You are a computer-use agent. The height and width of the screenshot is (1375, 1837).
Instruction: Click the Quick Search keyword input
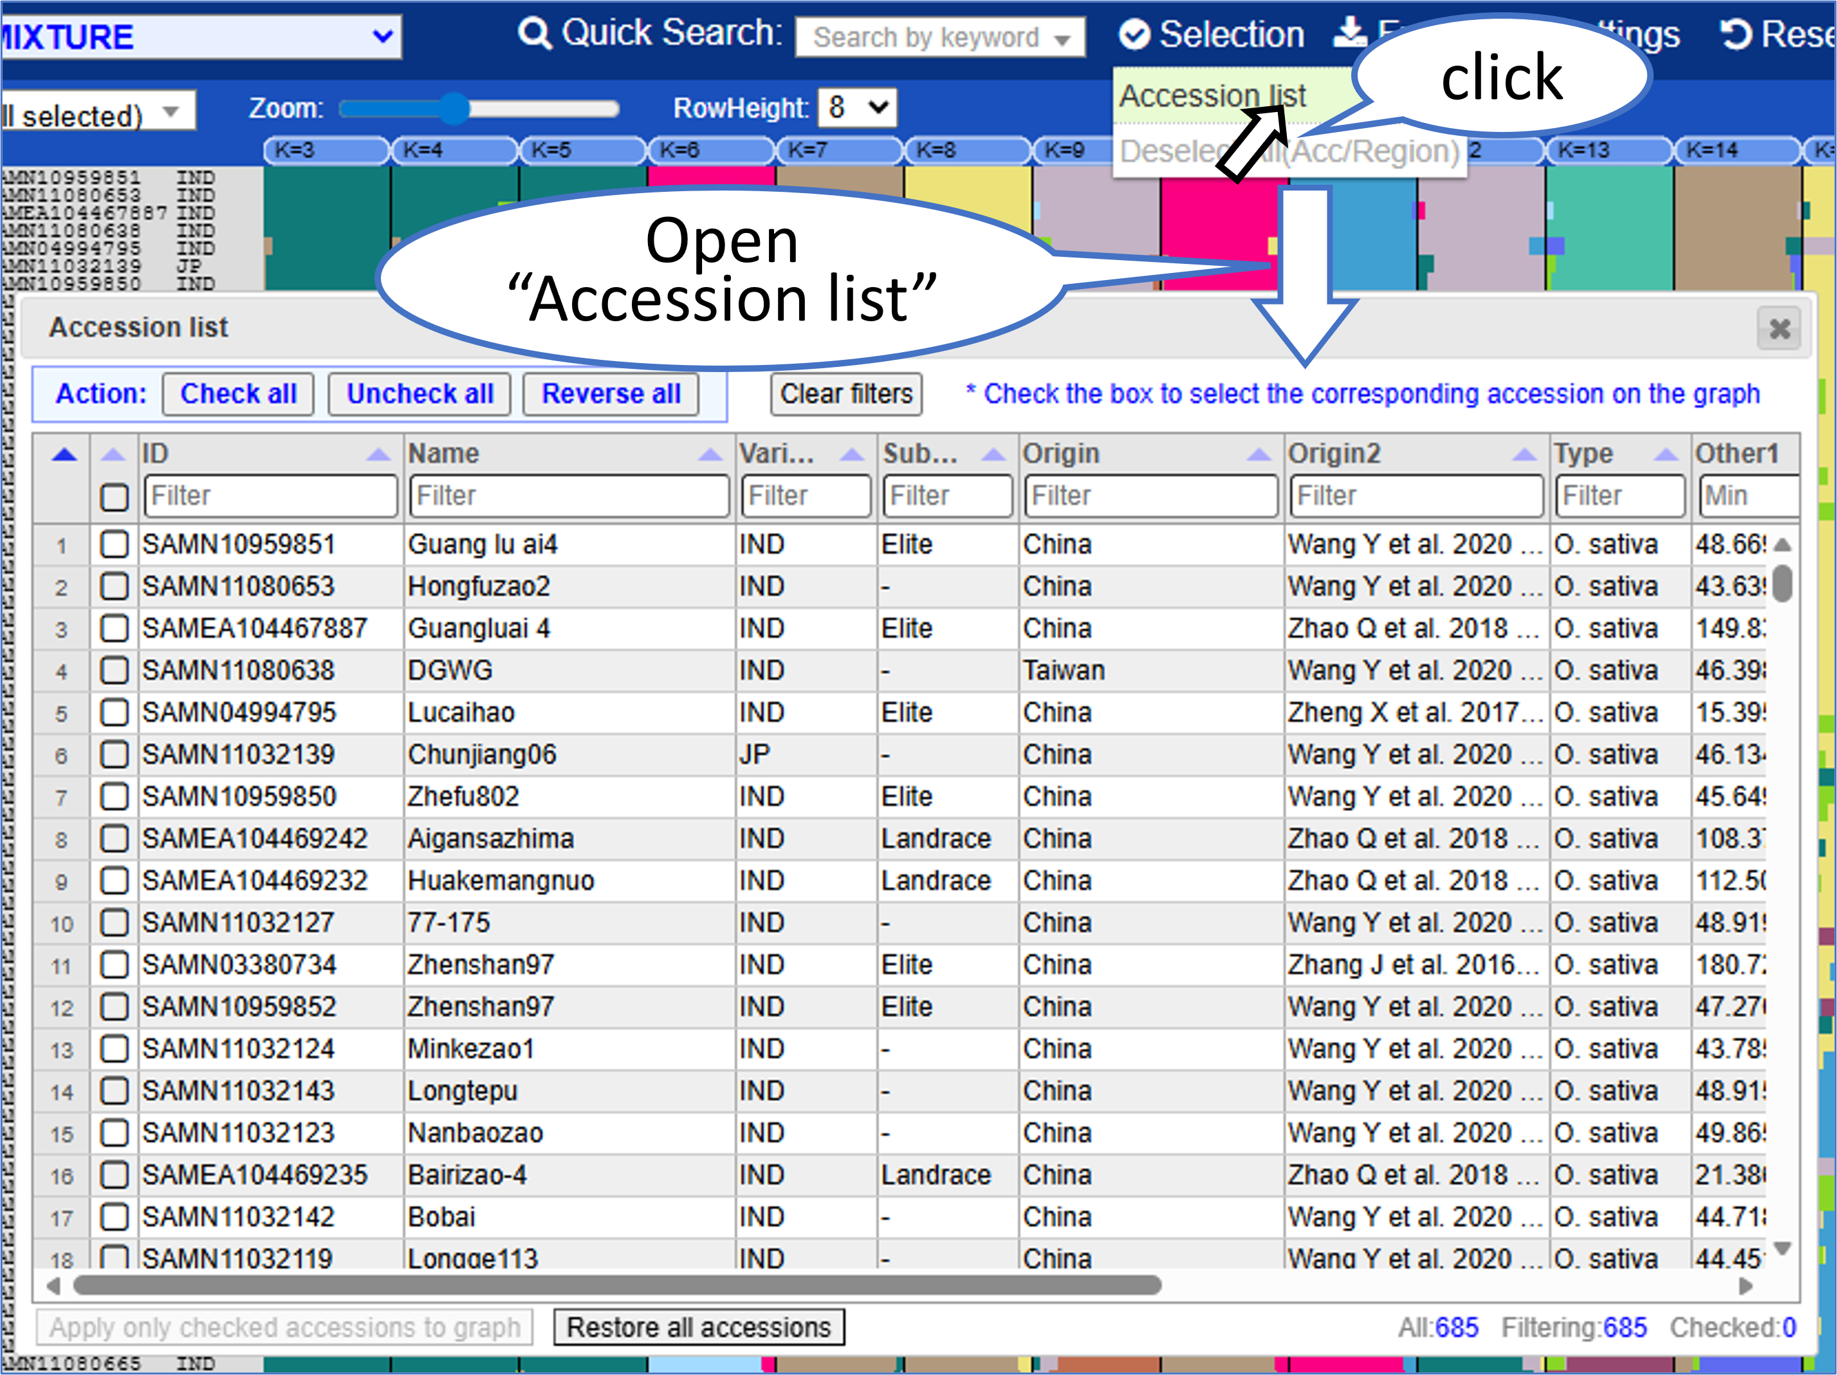939,37
